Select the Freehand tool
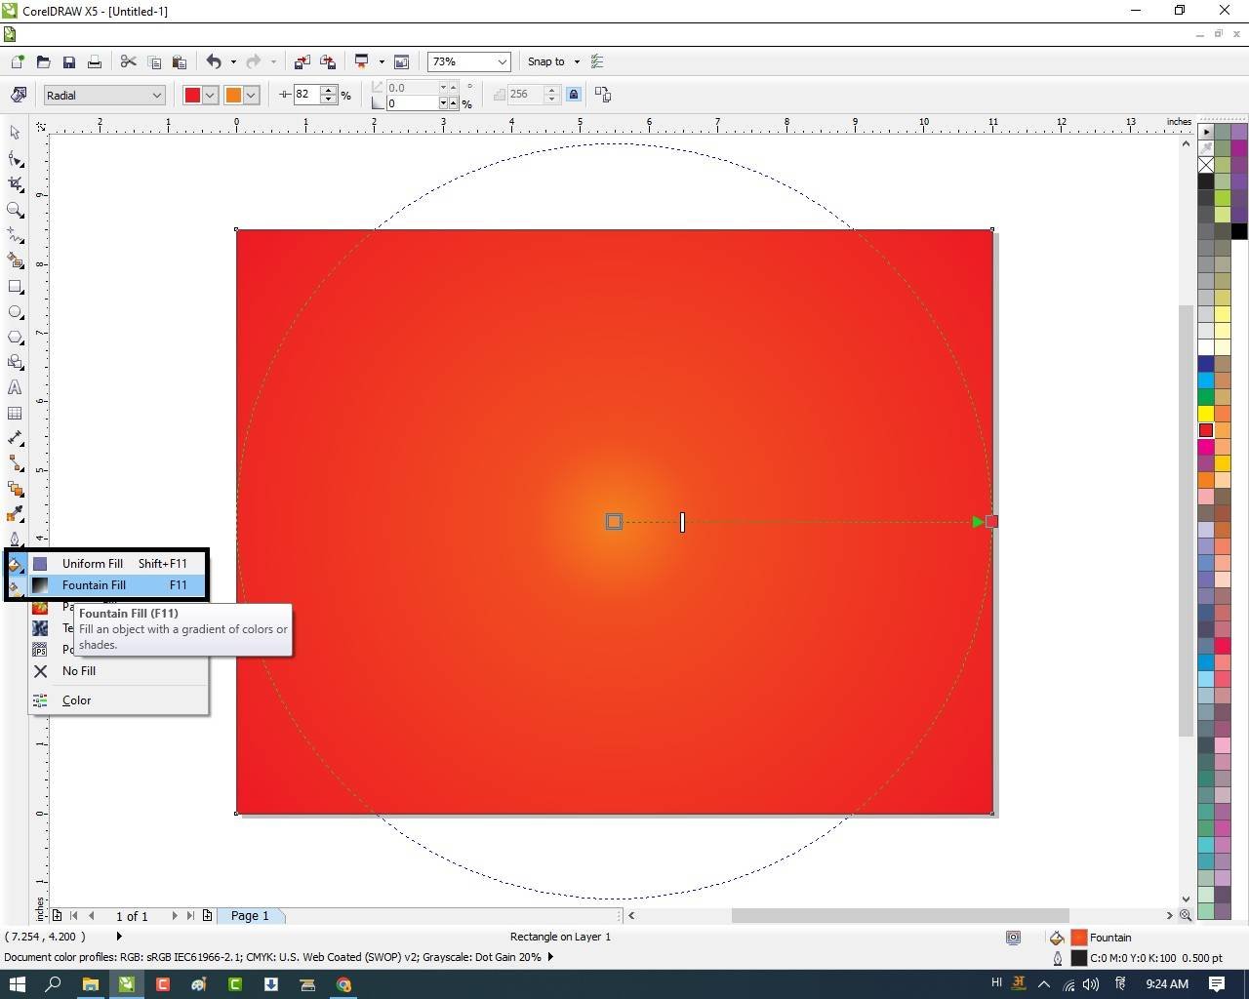Image resolution: width=1249 pixels, height=999 pixels. (x=15, y=235)
